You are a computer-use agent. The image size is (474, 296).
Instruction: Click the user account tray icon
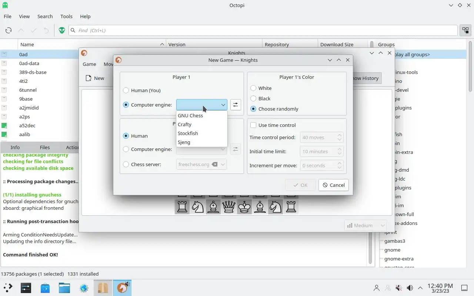tap(377, 288)
